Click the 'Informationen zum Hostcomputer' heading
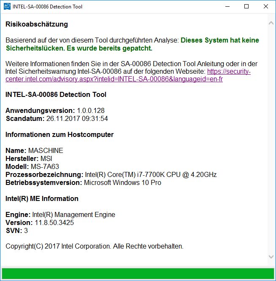 coord(60,134)
